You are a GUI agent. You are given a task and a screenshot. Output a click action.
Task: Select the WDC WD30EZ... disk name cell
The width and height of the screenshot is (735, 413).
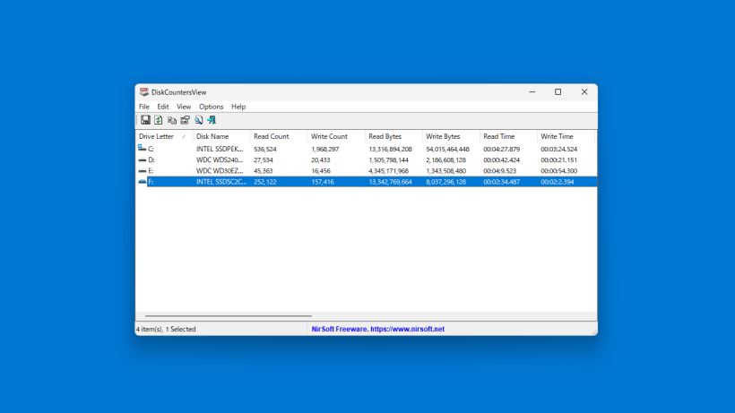[220, 171]
